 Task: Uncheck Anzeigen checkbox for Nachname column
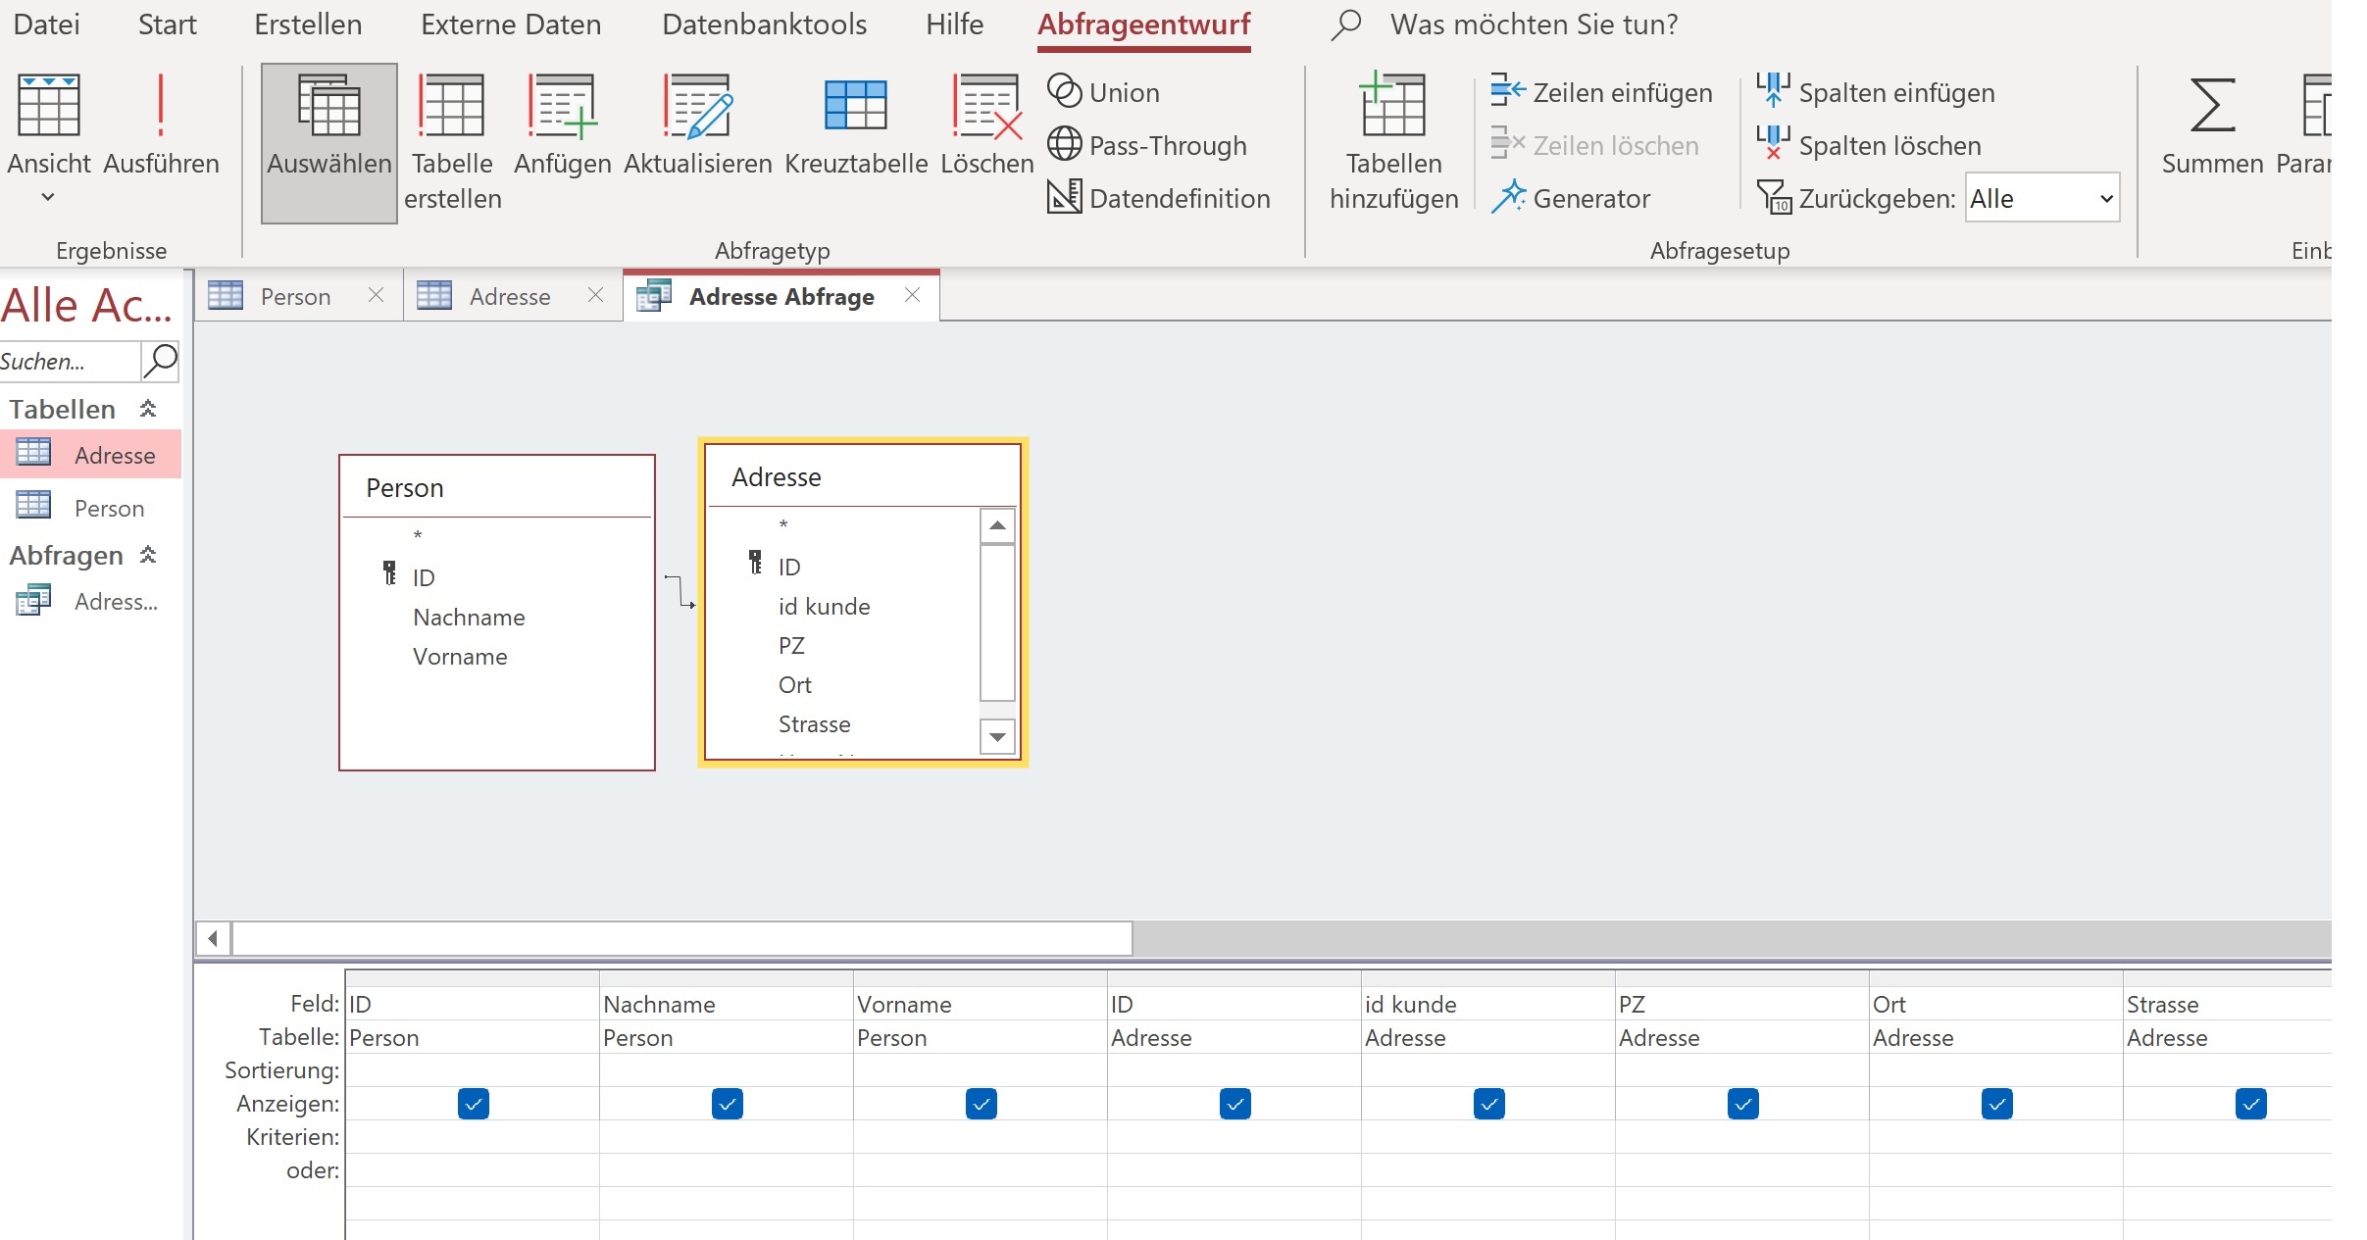coord(727,1104)
